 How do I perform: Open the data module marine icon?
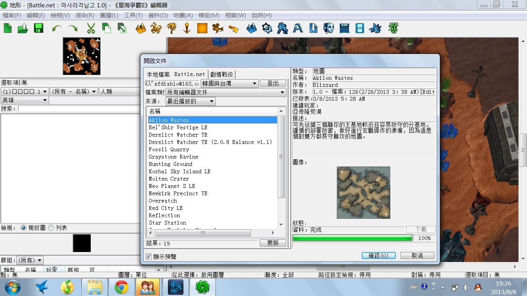click(283, 28)
